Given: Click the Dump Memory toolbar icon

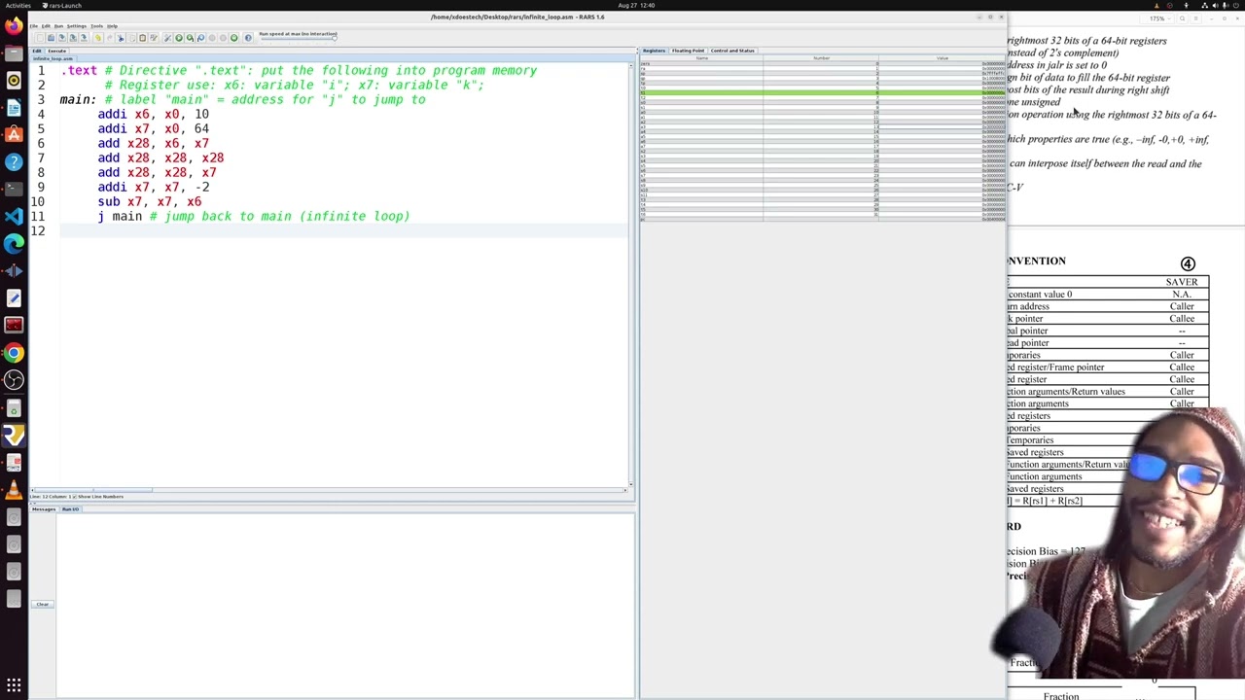Looking at the screenshot, I should click(x=84, y=38).
